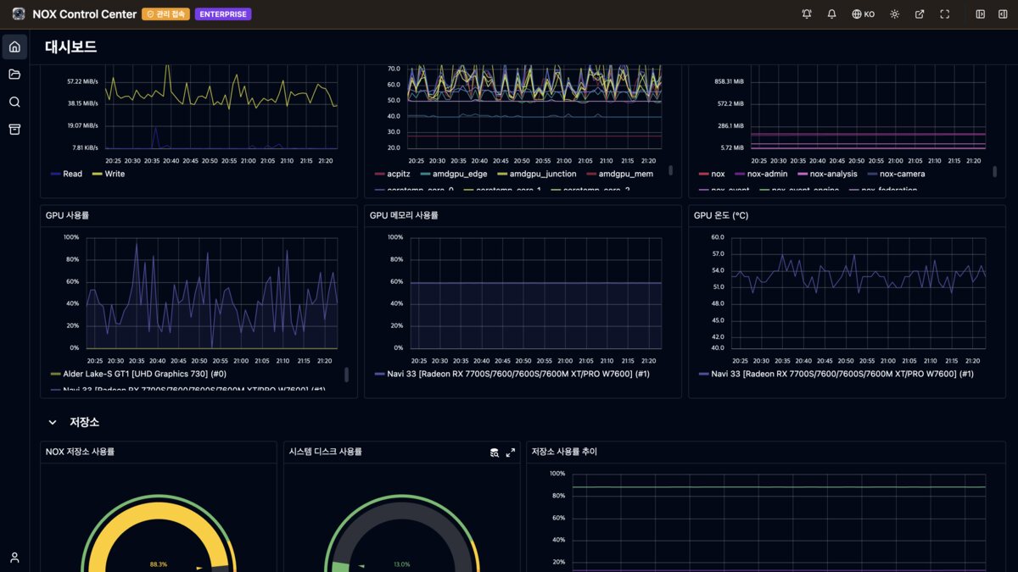Open the ringing alarm bell icon

807,14
